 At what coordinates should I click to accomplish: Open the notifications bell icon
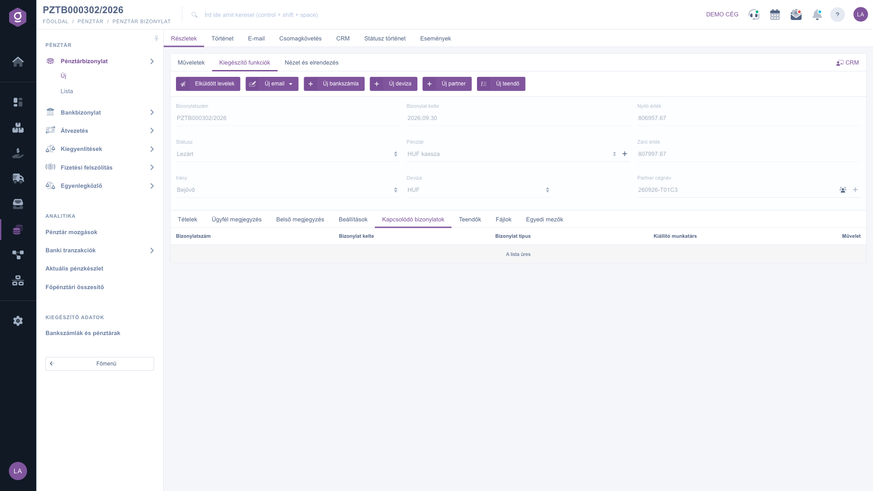tap(817, 15)
